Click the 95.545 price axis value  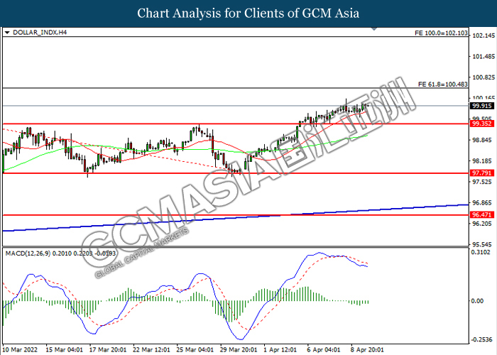coord(484,245)
